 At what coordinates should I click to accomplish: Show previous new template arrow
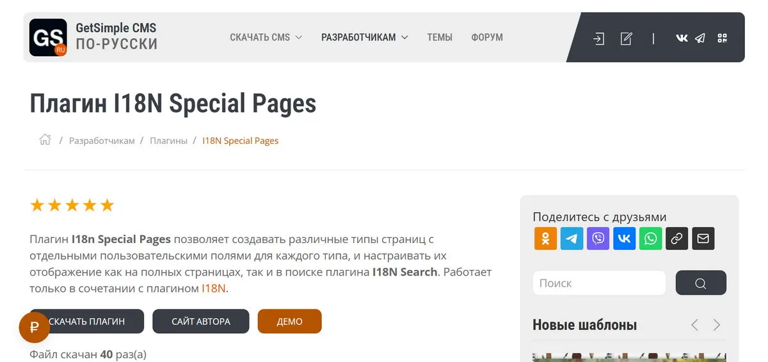point(695,325)
